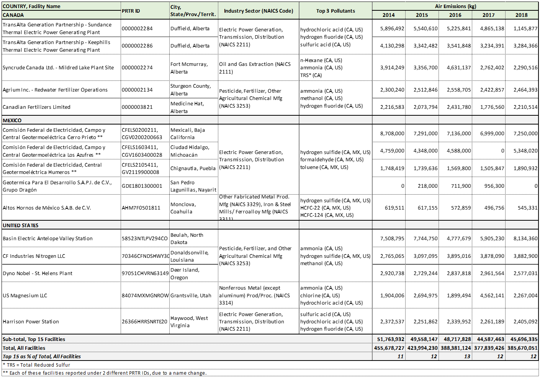The image size is (540, 377).
Task: Click value 2,372,537 for Harrison 2014
Action: [392, 321]
